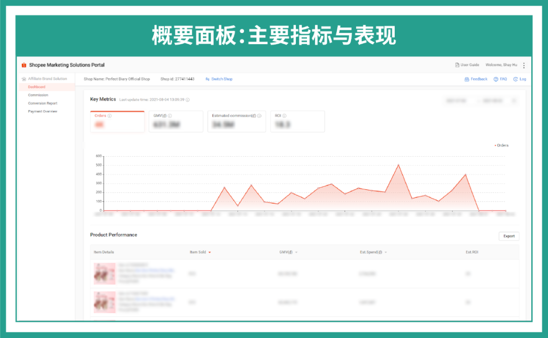This screenshot has width=548, height=338.
Task: Activate the Estimated commission metric card
Action: (x=236, y=121)
